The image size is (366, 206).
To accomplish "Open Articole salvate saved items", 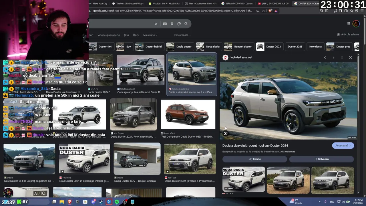I will [348, 34].
